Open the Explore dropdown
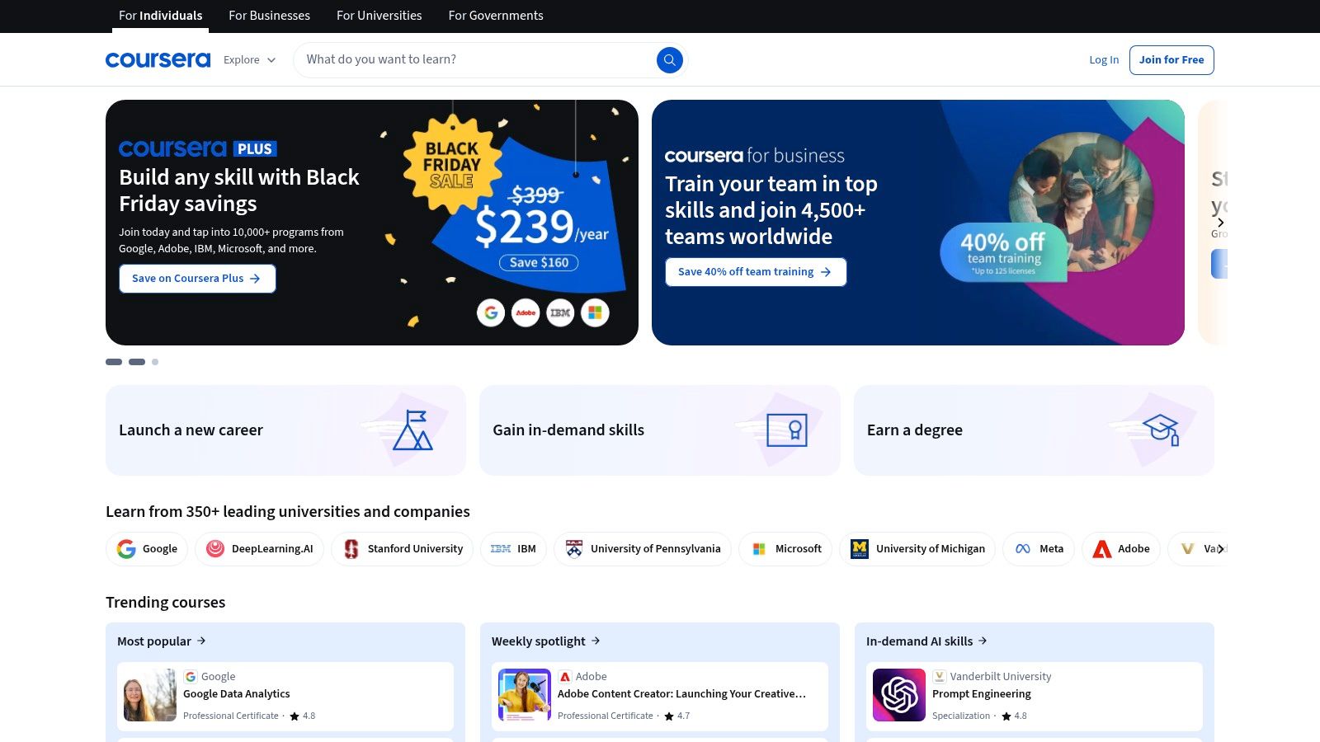This screenshot has height=742, width=1320. [247, 59]
